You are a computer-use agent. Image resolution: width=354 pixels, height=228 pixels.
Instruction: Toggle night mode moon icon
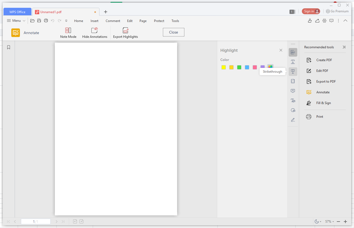(317, 222)
